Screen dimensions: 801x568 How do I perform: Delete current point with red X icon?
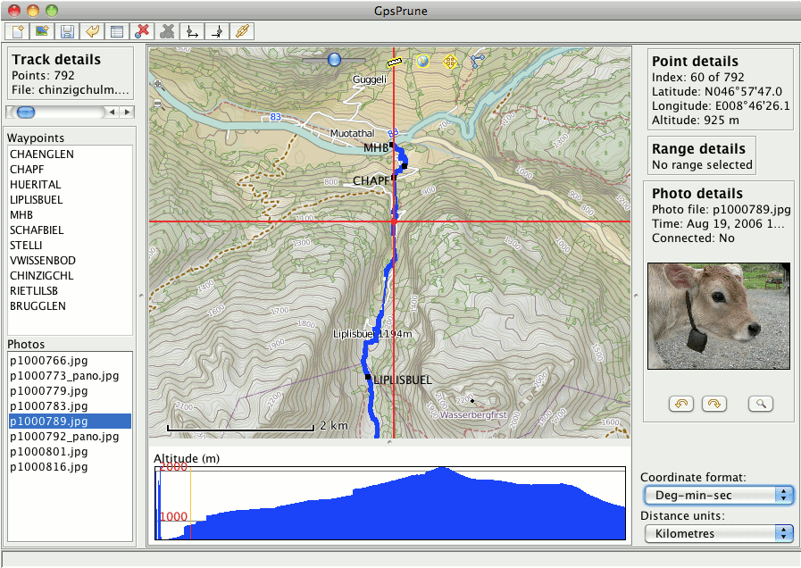(141, 31)
